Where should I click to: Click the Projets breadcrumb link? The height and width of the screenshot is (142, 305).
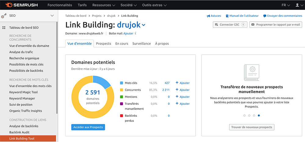pos(97,16)
